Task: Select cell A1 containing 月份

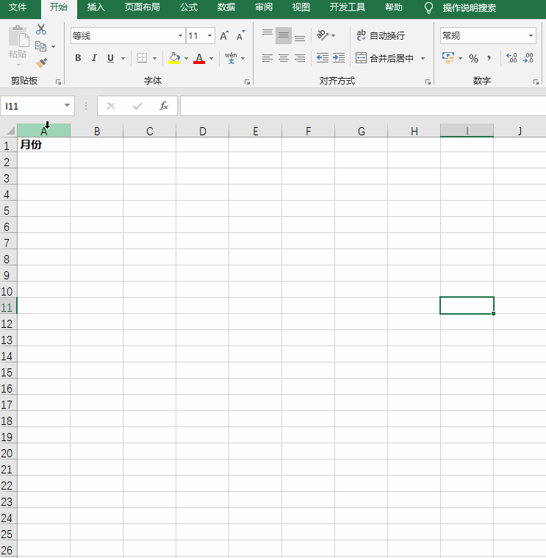Action: 44,145
